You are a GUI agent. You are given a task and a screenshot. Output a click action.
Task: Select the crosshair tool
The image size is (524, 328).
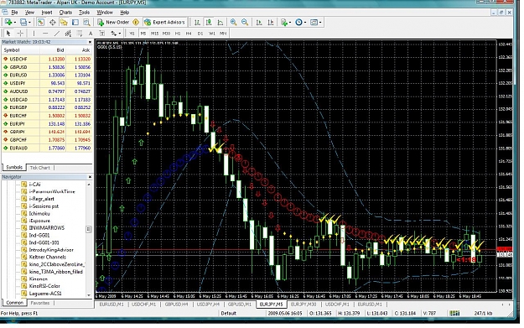[20, 34]
